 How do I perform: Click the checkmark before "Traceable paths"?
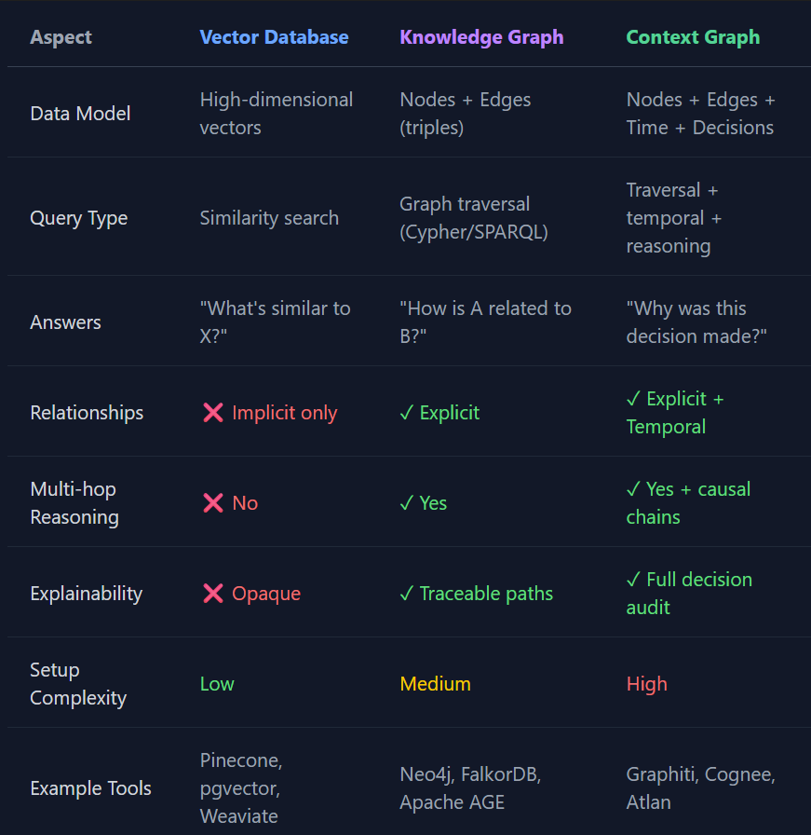(x=406, y=594)
